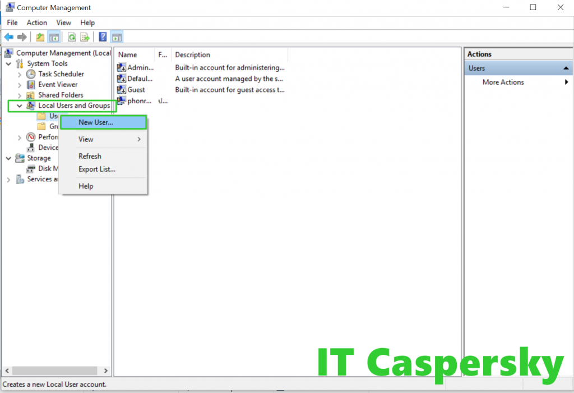
Task: Choose Export List... from context menu
Action: 104,170
